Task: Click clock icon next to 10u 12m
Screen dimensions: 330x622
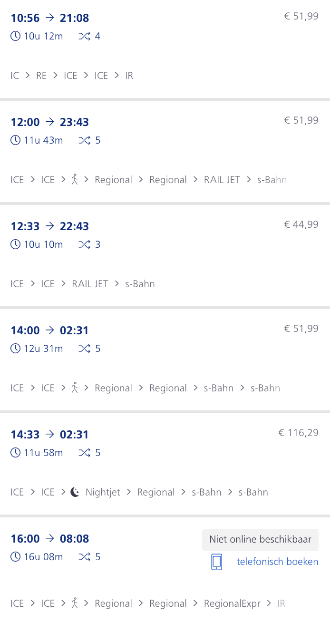Action: tap(16, 36)
